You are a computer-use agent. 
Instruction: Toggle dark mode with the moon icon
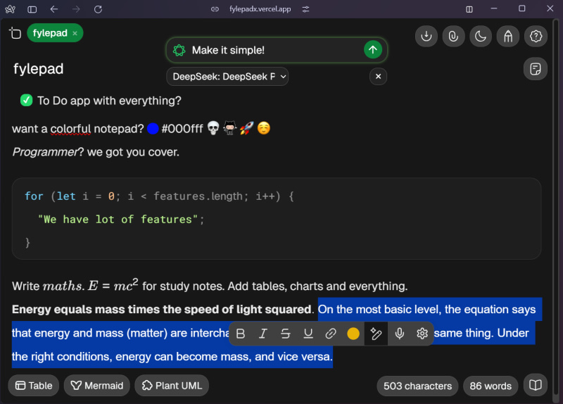pyautogui.click(x=481, y=36)
